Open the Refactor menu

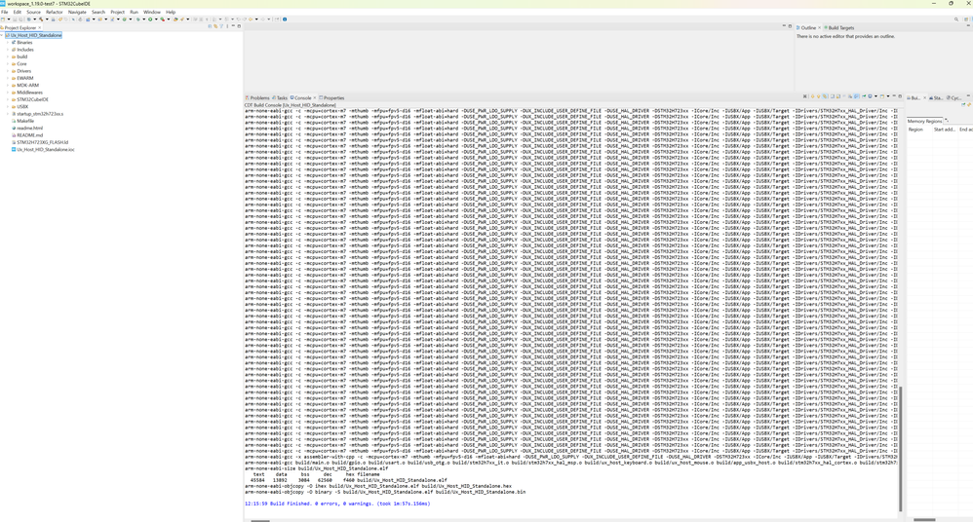click(54, 12)
